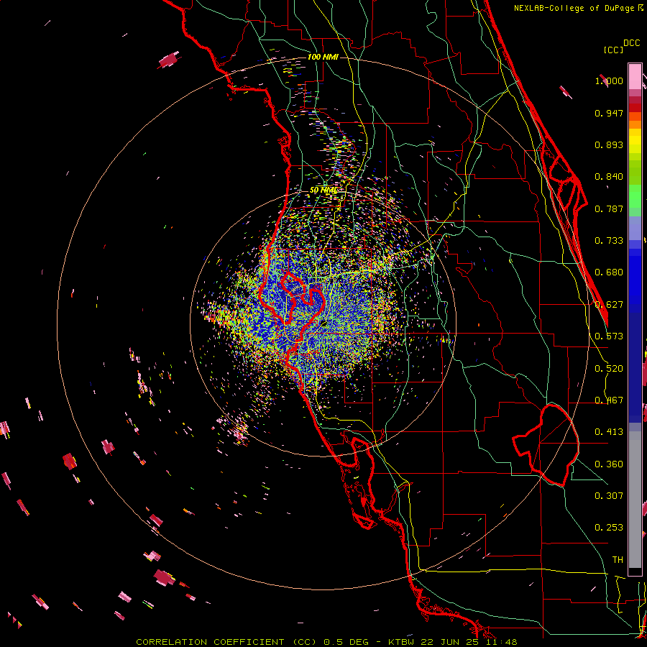The width and height of the screenshot is (647, 647).
Task: Select the 0.893 color scale value
Action: (x=609, y=144)
